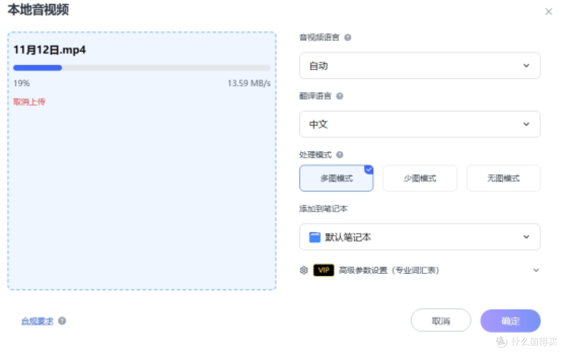The height and width of the screenshot is (353, 562).
Task: Close the 本地音视频 dialog
Action: (548, 11)
